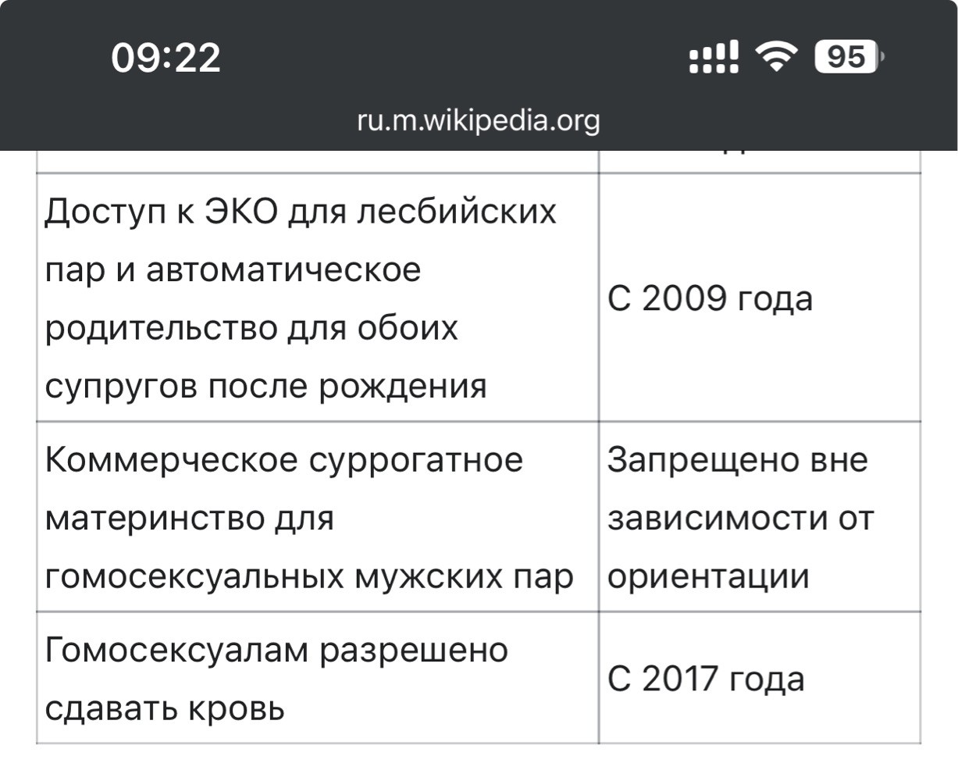Select the 'Гомосексуалам разрешено сдавать кровь' cell

click(x=318, y=678)
